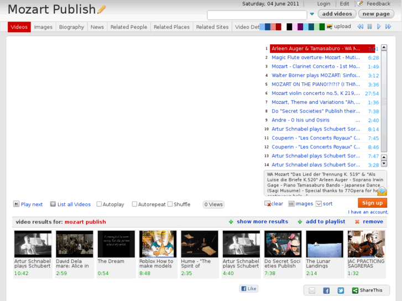Screen dimensions: 402x301
Task: Click the playlist scroll-up arrow near the bottom
Action: click(384, 157)
